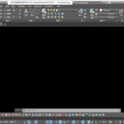This screenshot has width=124, height=124.
Task: Expand the ByLayer color dropdown
Action: [108, 10]
